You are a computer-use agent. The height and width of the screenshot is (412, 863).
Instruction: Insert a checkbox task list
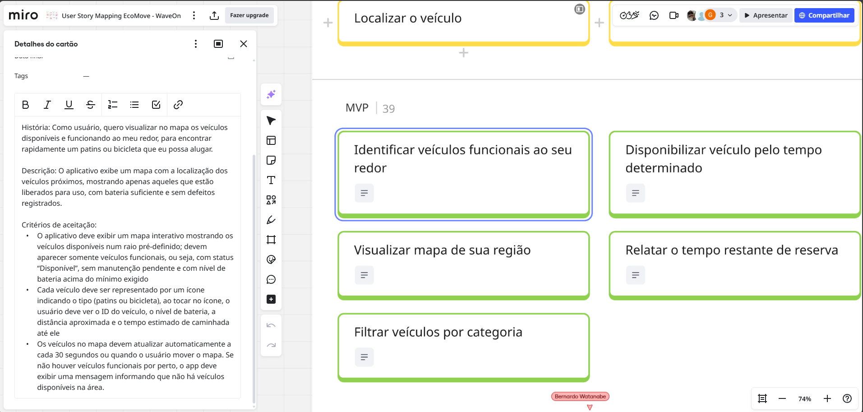tap(156, 105)
